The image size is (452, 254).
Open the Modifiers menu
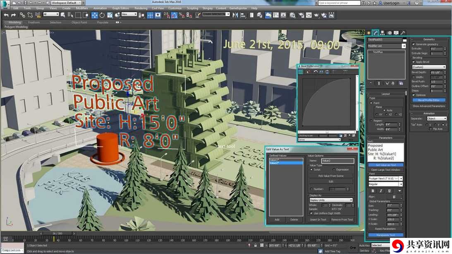82,8
